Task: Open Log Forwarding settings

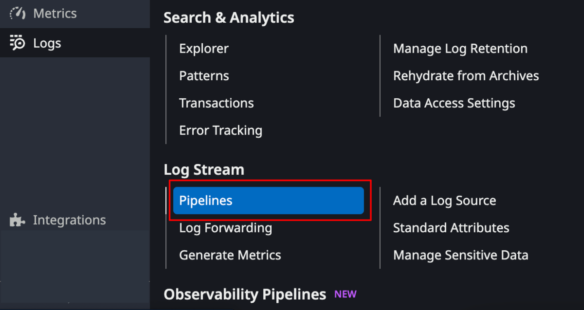Action: coord(225,227)
